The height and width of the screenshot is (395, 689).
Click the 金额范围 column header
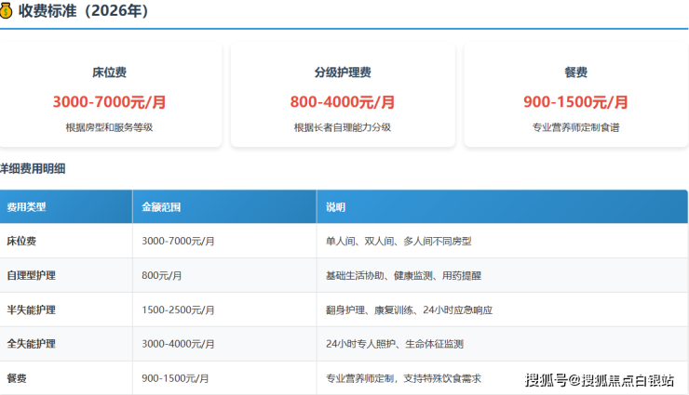point(161,206)
